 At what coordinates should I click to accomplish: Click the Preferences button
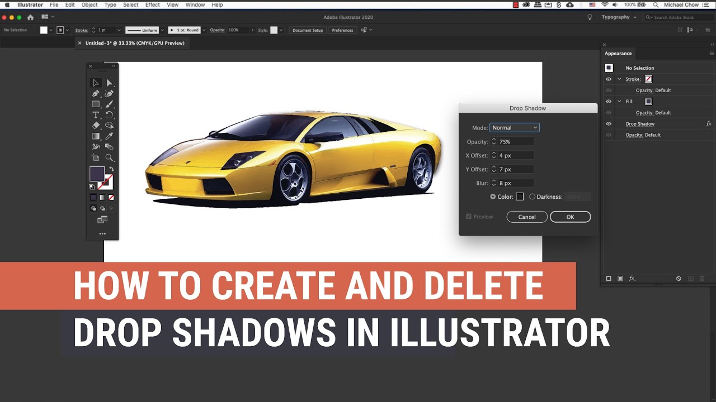point(342,30)
